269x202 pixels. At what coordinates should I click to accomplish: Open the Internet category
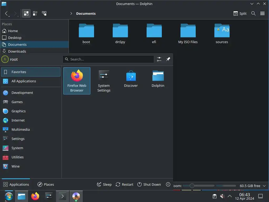pos(31,120)
